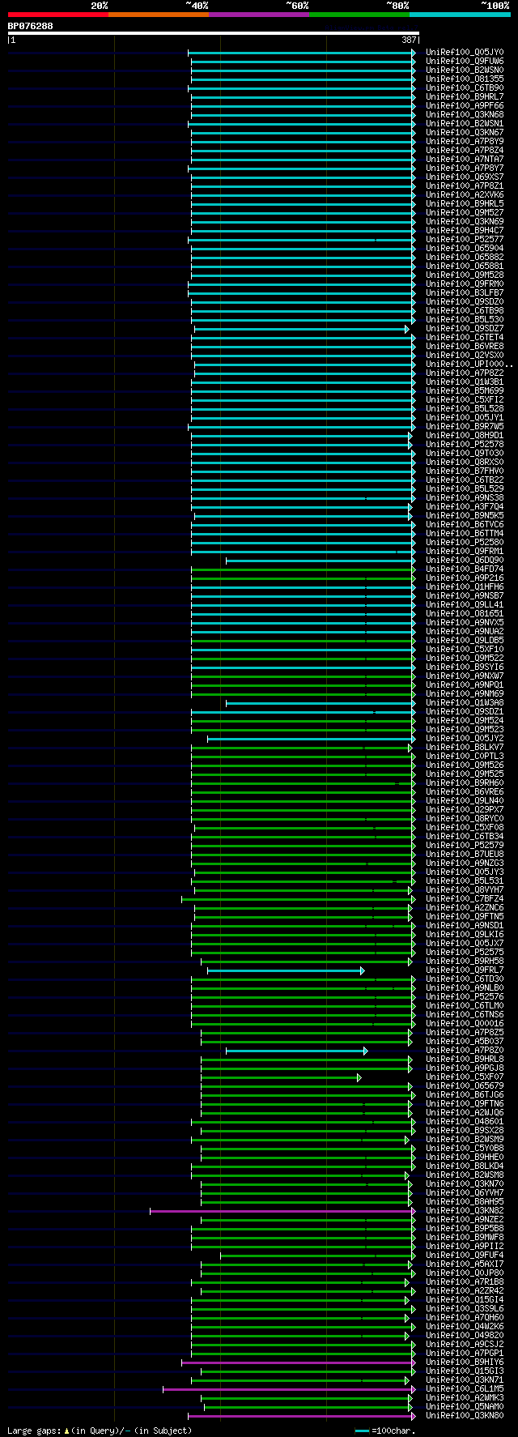This screenshot has height=1437, width=518.
Task: Open hit UniRef100_B9R7W5
Action: click(x=465, y=427)
